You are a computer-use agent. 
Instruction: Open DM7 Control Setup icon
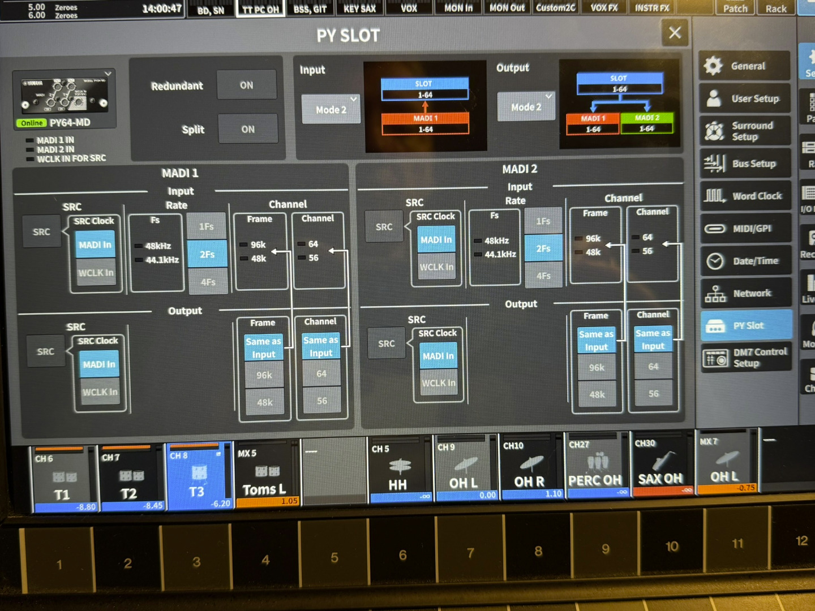[x=715, y=358]
